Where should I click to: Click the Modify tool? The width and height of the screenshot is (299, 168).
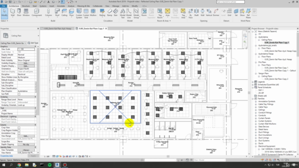(x=4, y=14)
